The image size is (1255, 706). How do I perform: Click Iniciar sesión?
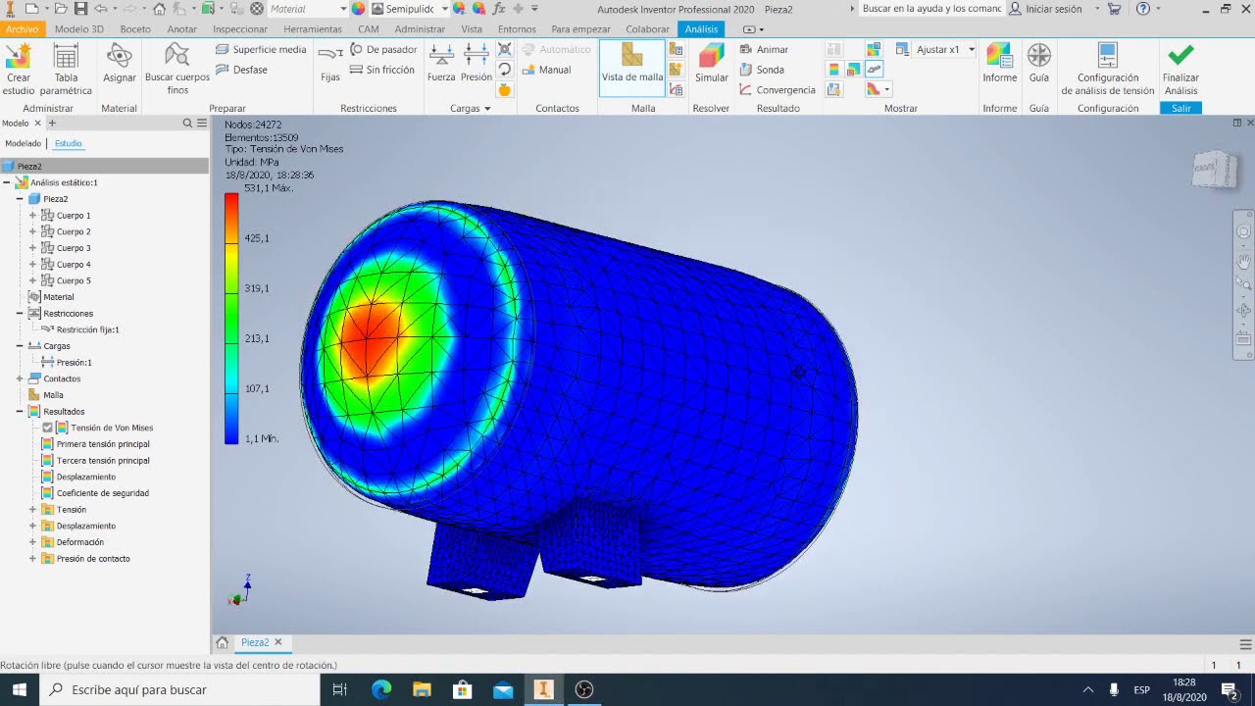click(1045, 9)
